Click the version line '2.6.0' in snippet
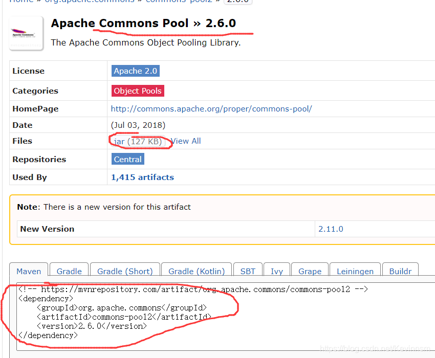The width and height of the screenshot is (435, 358). [92, 326]
